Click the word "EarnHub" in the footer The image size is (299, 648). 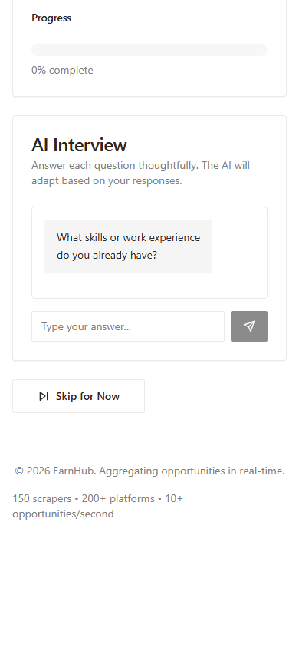(x=74, y=471)
